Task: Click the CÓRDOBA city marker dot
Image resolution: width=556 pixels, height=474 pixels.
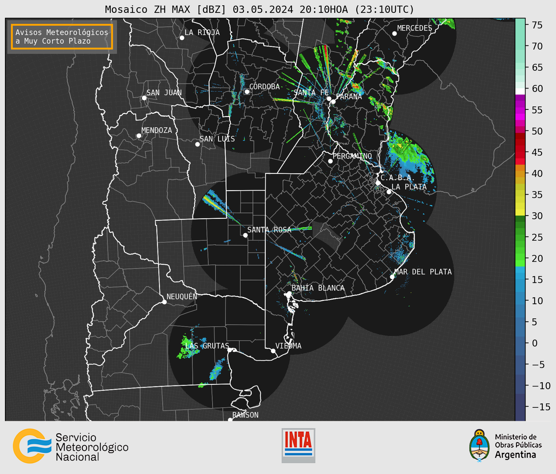Action: pos(247,92)
